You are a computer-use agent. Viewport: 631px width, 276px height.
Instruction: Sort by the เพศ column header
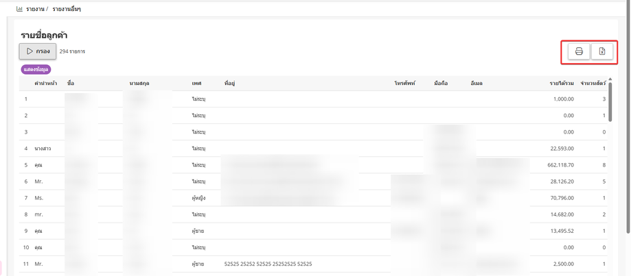[x=196, y=84]
